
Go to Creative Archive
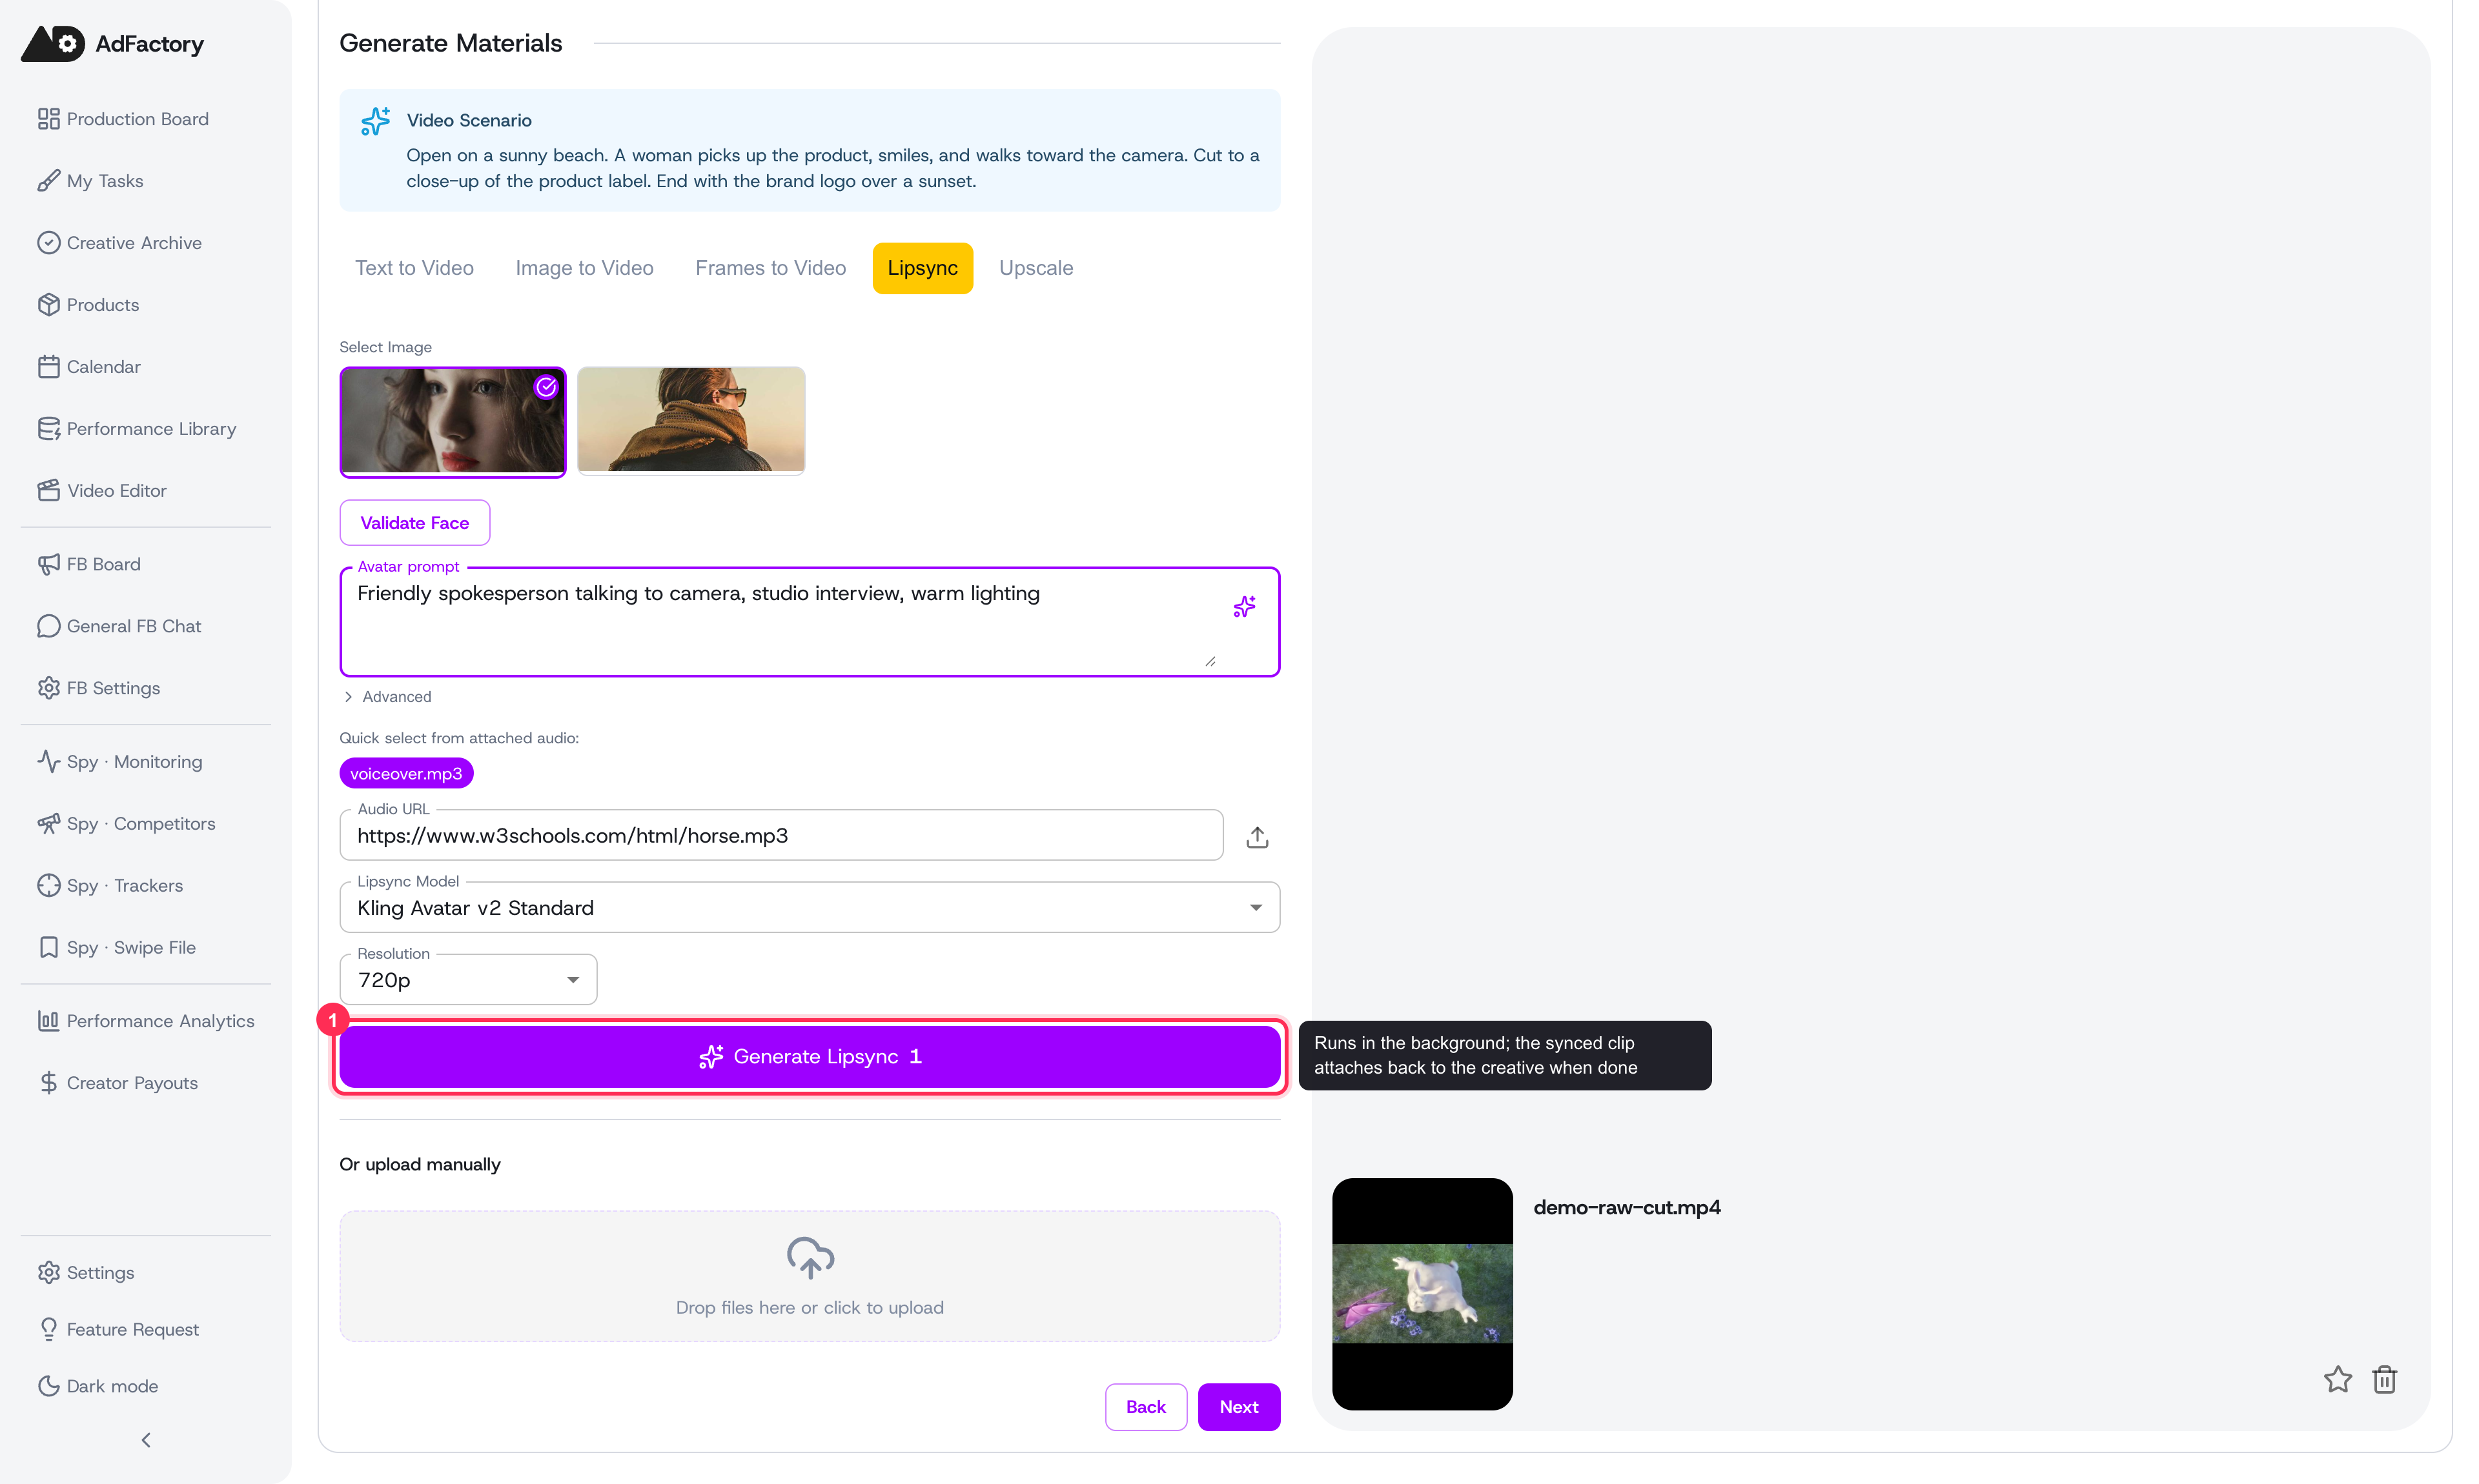pyautogui.click(x=119, y=243)
